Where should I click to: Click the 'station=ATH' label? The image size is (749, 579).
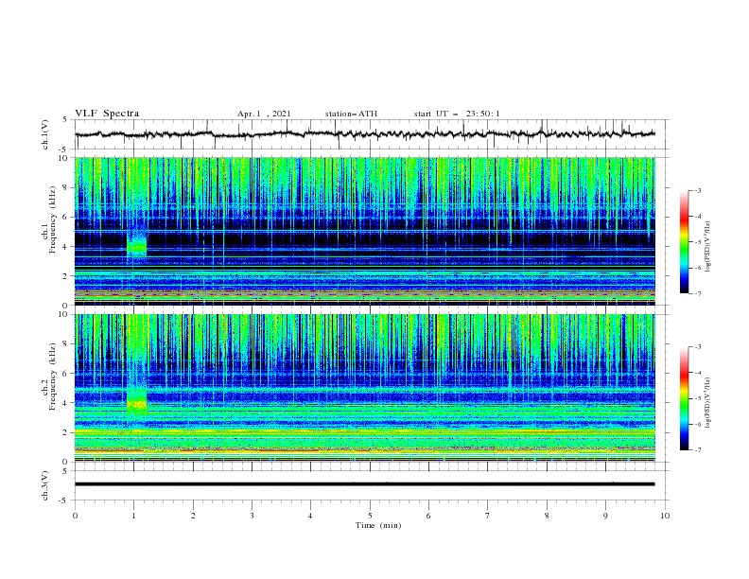point(351,114)
